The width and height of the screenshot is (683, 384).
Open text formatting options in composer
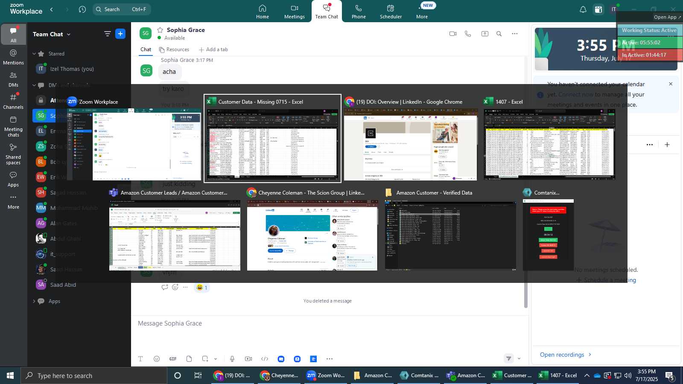pyautogui.click(x=140, y=359)
